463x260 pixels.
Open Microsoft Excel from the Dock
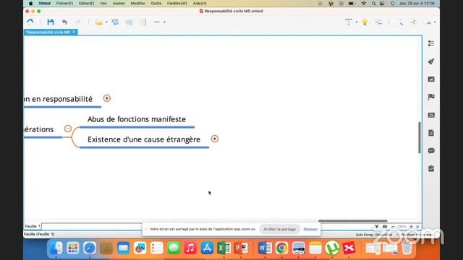[x=224, y=248]
